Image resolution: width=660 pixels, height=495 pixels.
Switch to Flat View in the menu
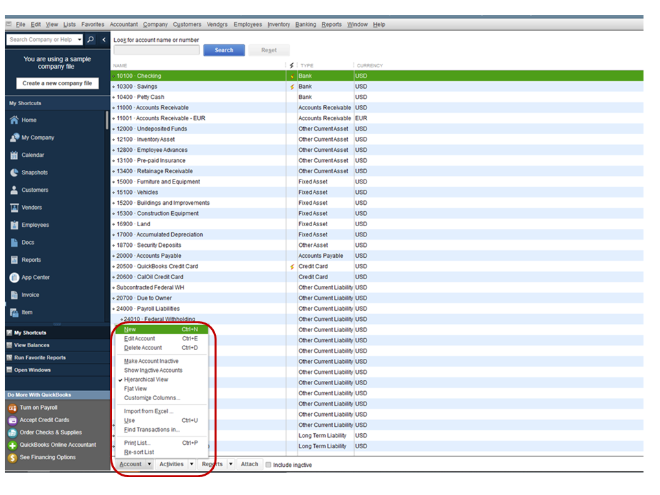(x=135, y=389)
